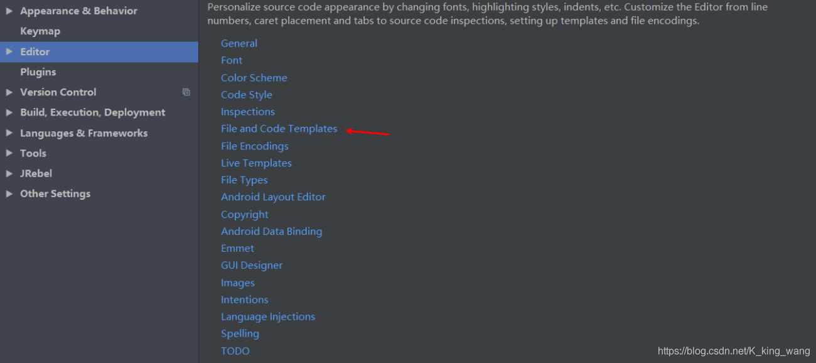Open File and Code Templates link
Viewport: 816px width, 363px height.
[279, 129]
